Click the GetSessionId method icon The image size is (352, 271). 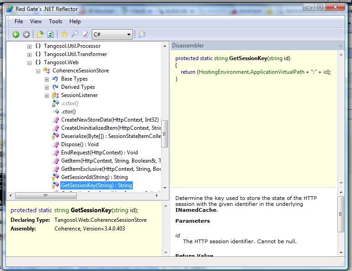click(55, 177)
